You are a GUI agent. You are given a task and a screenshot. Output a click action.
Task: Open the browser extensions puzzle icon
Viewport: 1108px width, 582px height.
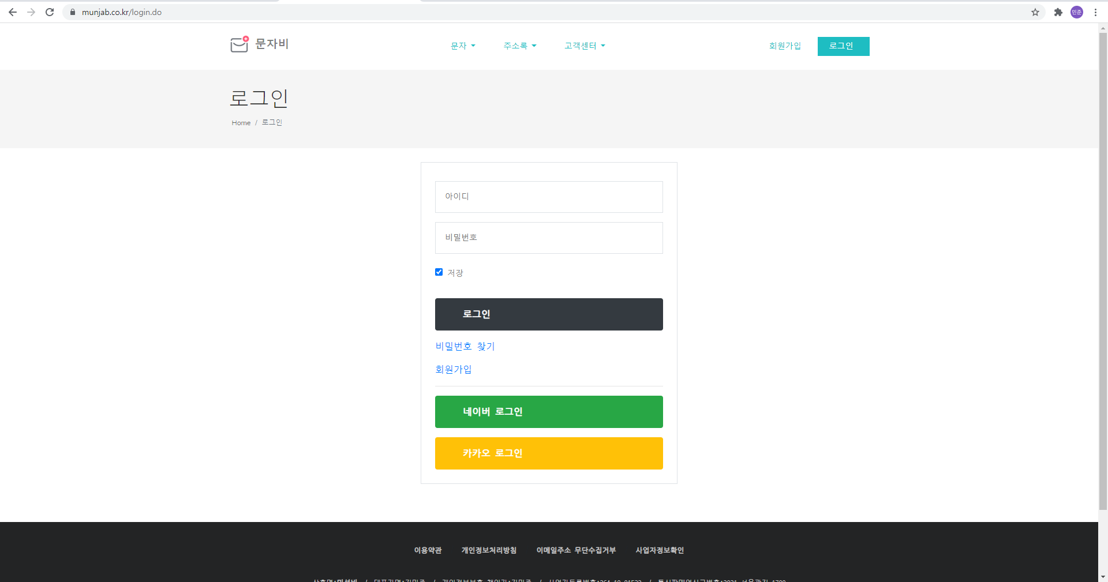point(1058,12)
